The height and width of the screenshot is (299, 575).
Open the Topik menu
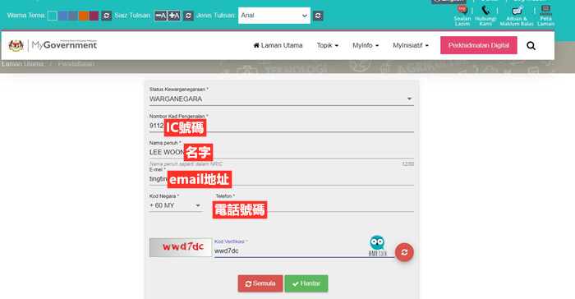(328, 45)
